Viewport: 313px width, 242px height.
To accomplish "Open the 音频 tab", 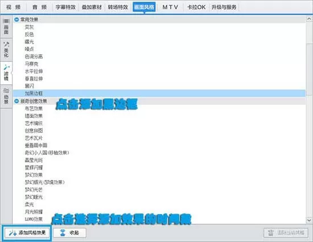I will pyautogui.click(x=39, y=7).
